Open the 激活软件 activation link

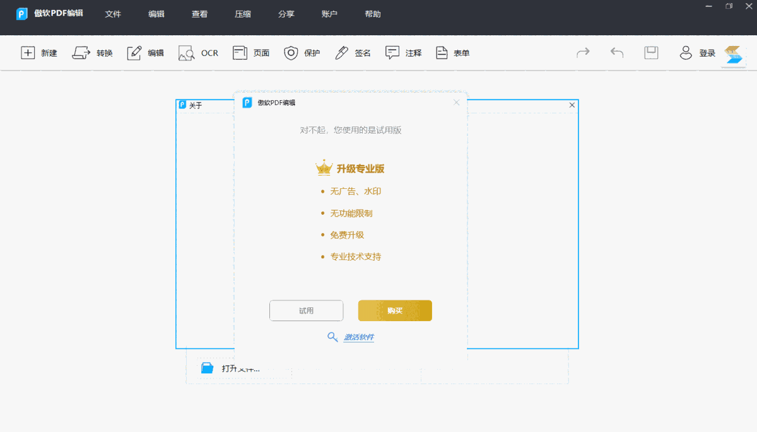coord(358,337)
